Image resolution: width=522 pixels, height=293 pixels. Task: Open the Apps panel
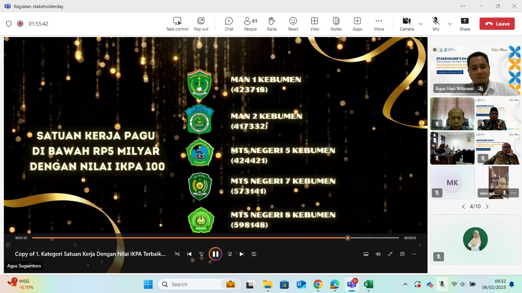(358, 24)
